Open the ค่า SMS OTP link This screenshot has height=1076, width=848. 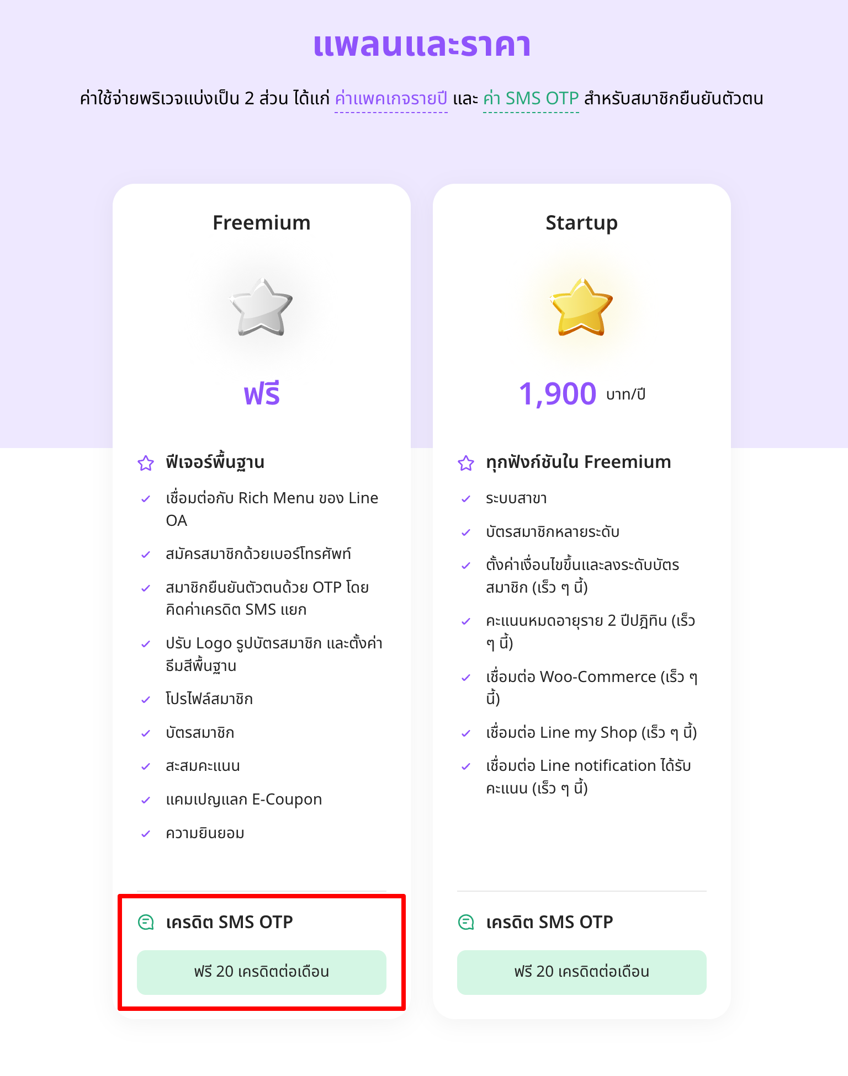pos(531,99)
